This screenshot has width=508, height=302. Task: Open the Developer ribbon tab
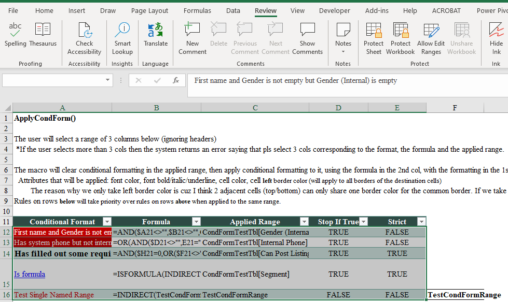click(x=334, y=10)
